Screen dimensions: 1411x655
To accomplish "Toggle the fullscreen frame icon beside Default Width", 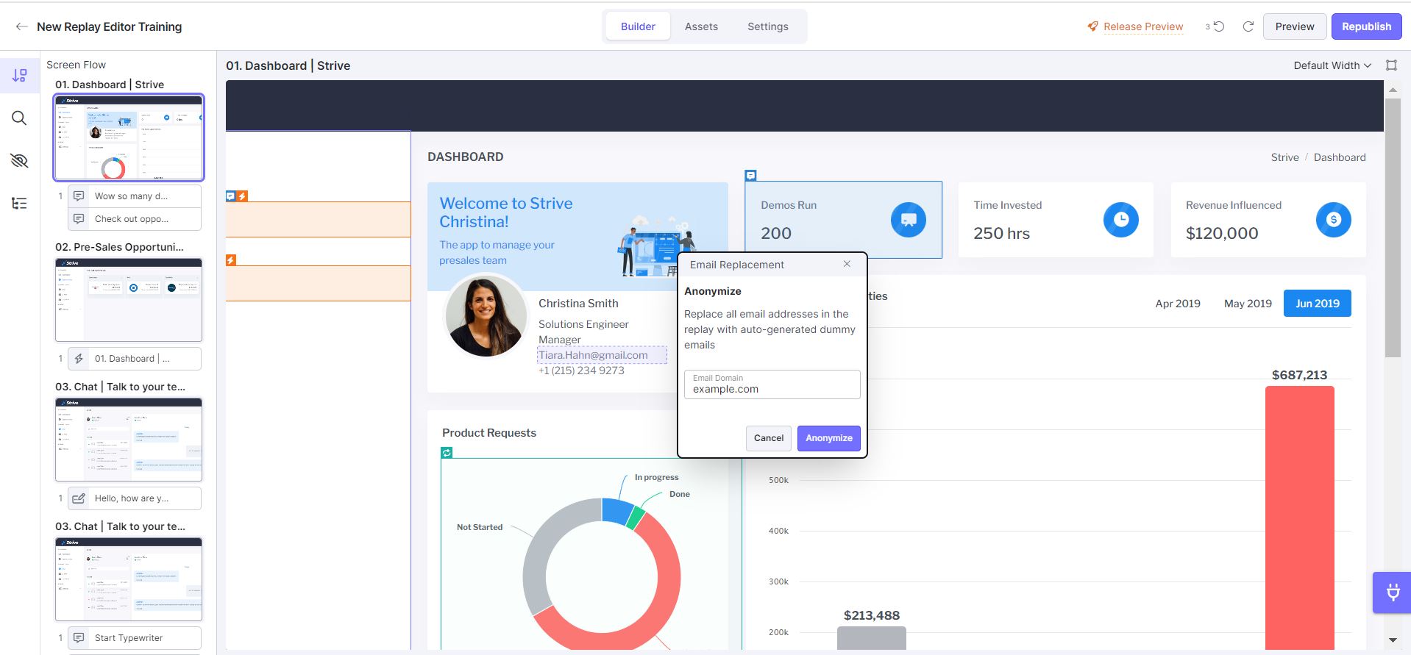I will pos(1391,65).
